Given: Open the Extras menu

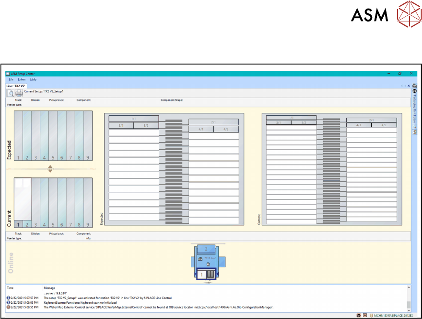Looking at the screenshot, I should coord(22,79).
